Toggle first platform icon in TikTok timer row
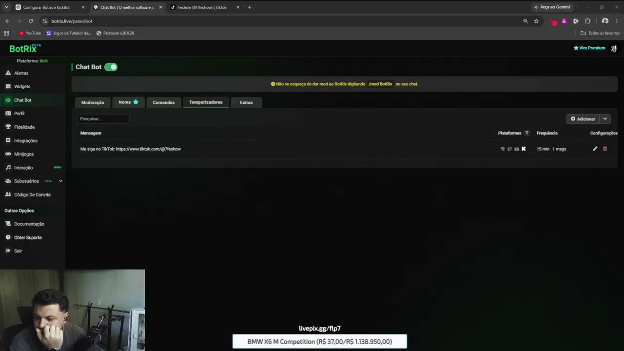The height and width of the screenshot is (351, 624). click(x=503, y=149)
